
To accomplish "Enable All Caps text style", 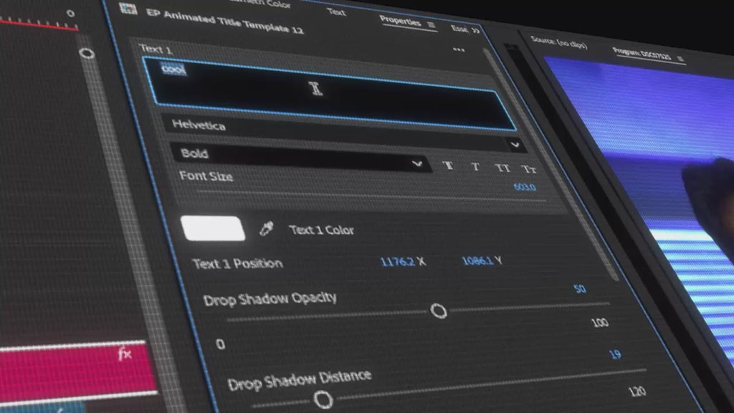I will [x=502, y=168].
